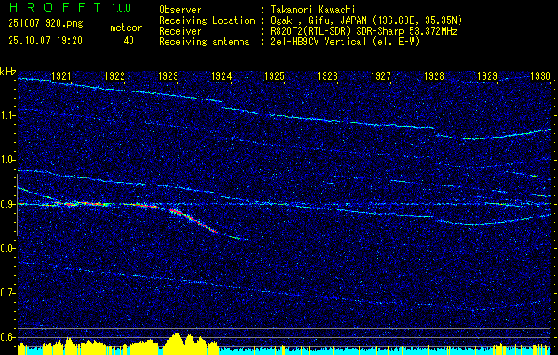
Task: Click the 1926 time marker
Action: click(x=327, y=75)
